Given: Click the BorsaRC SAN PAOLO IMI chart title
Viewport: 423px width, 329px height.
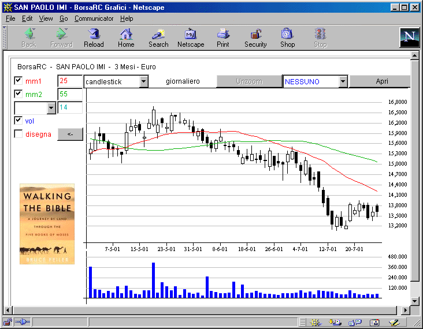Looking at the screenshot, I should pyautogui.click(x=87, y=67).
